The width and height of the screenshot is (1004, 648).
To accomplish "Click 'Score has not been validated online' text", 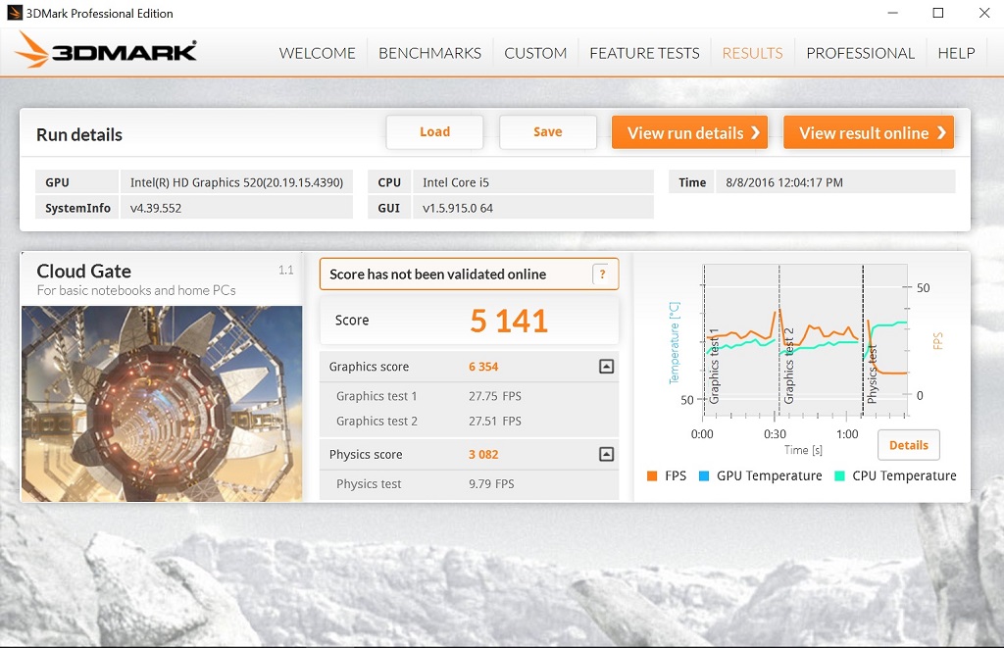I will pyautogui.click(x=438, y=274).
